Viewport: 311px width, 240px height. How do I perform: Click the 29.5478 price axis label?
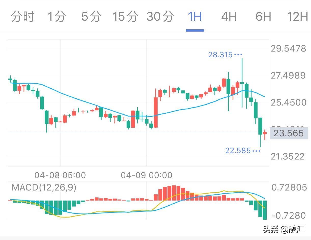tap(288, 48)
